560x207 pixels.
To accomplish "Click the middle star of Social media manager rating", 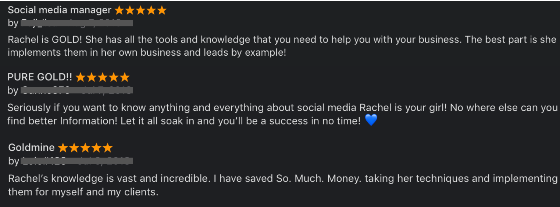I will click(140, 10).
